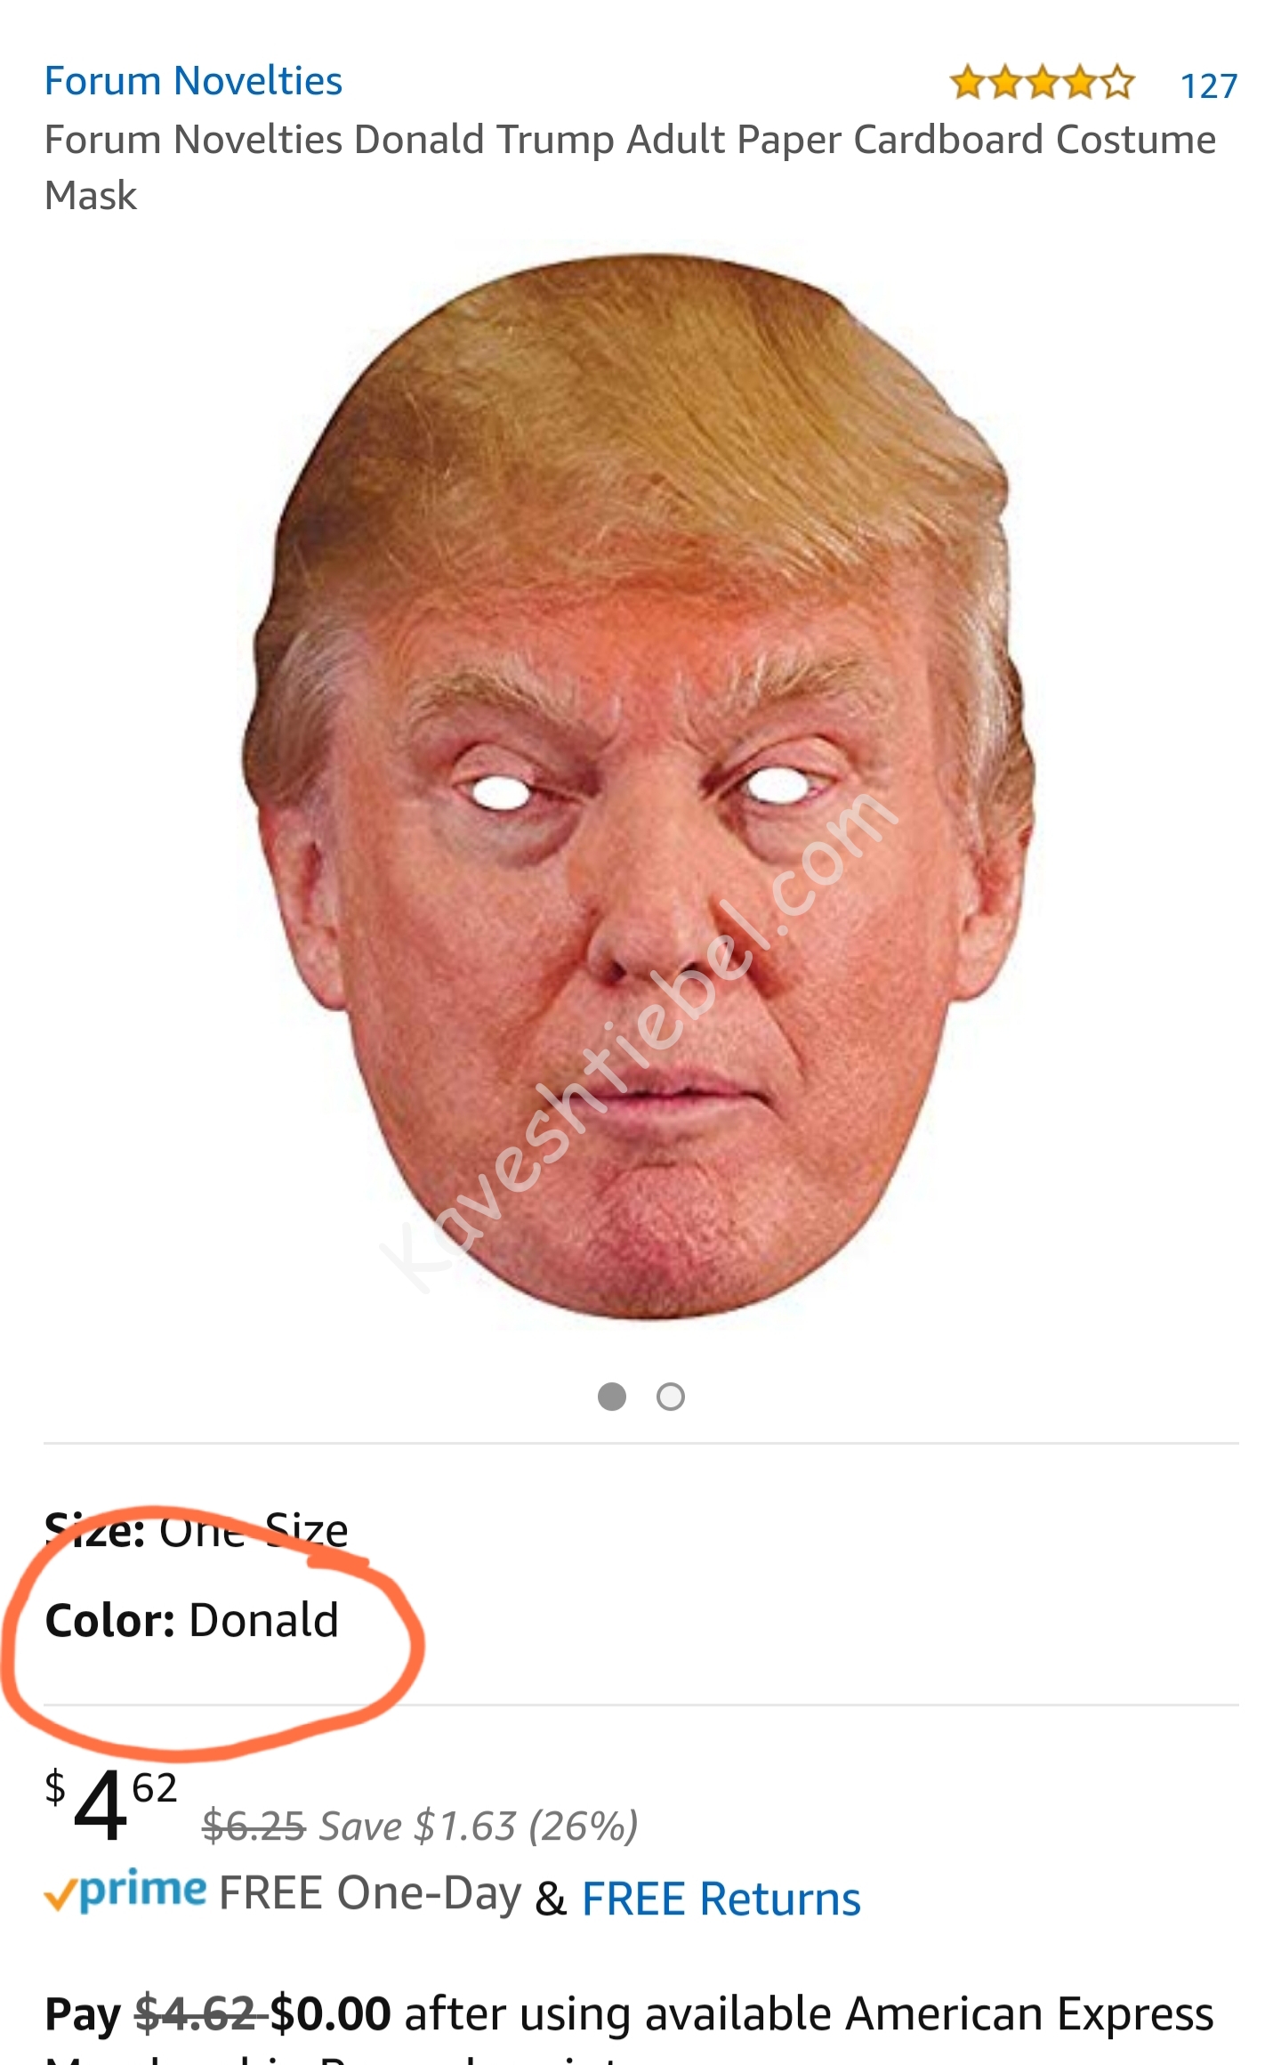Tap the FREE One-Day shipping text

tap(370, 1893)
